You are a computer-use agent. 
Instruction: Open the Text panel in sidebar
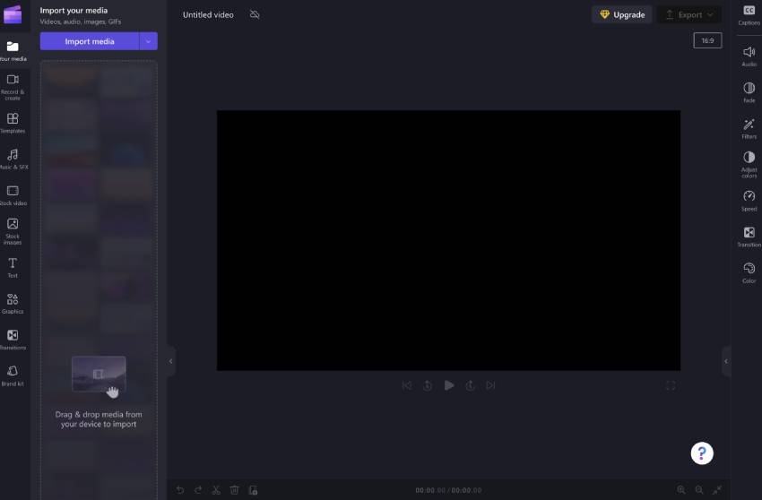click(13, 267)
